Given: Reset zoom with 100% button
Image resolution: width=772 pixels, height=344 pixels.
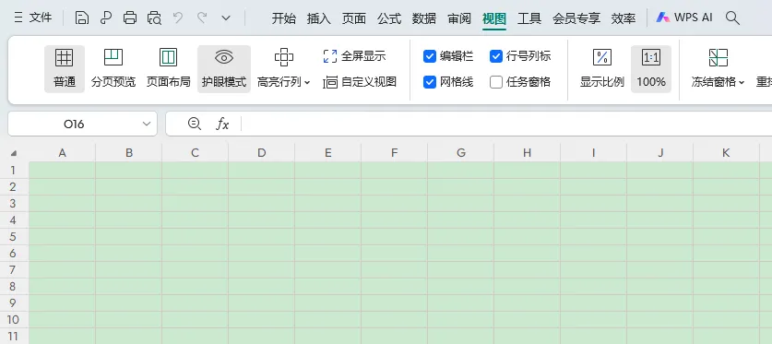Looking at the screenshot, I should (x=651, y=68).
